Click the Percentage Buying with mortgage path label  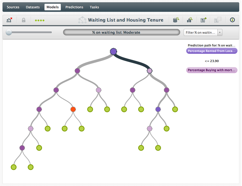(212, 70)
